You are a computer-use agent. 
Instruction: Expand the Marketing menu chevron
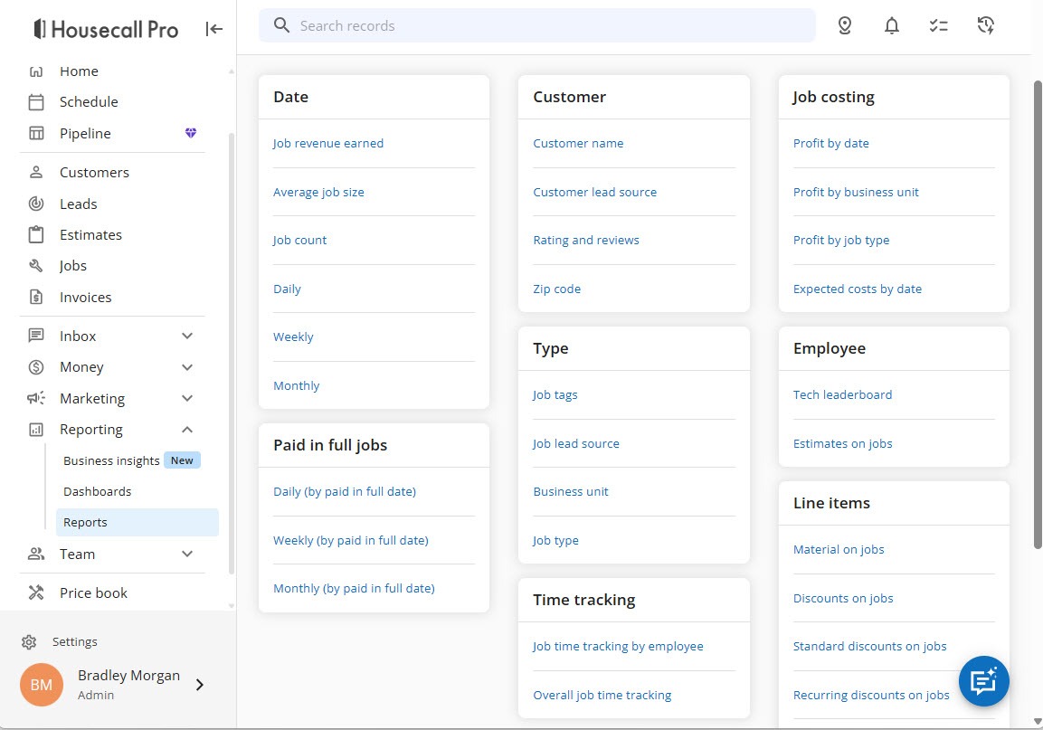point(187,399)
